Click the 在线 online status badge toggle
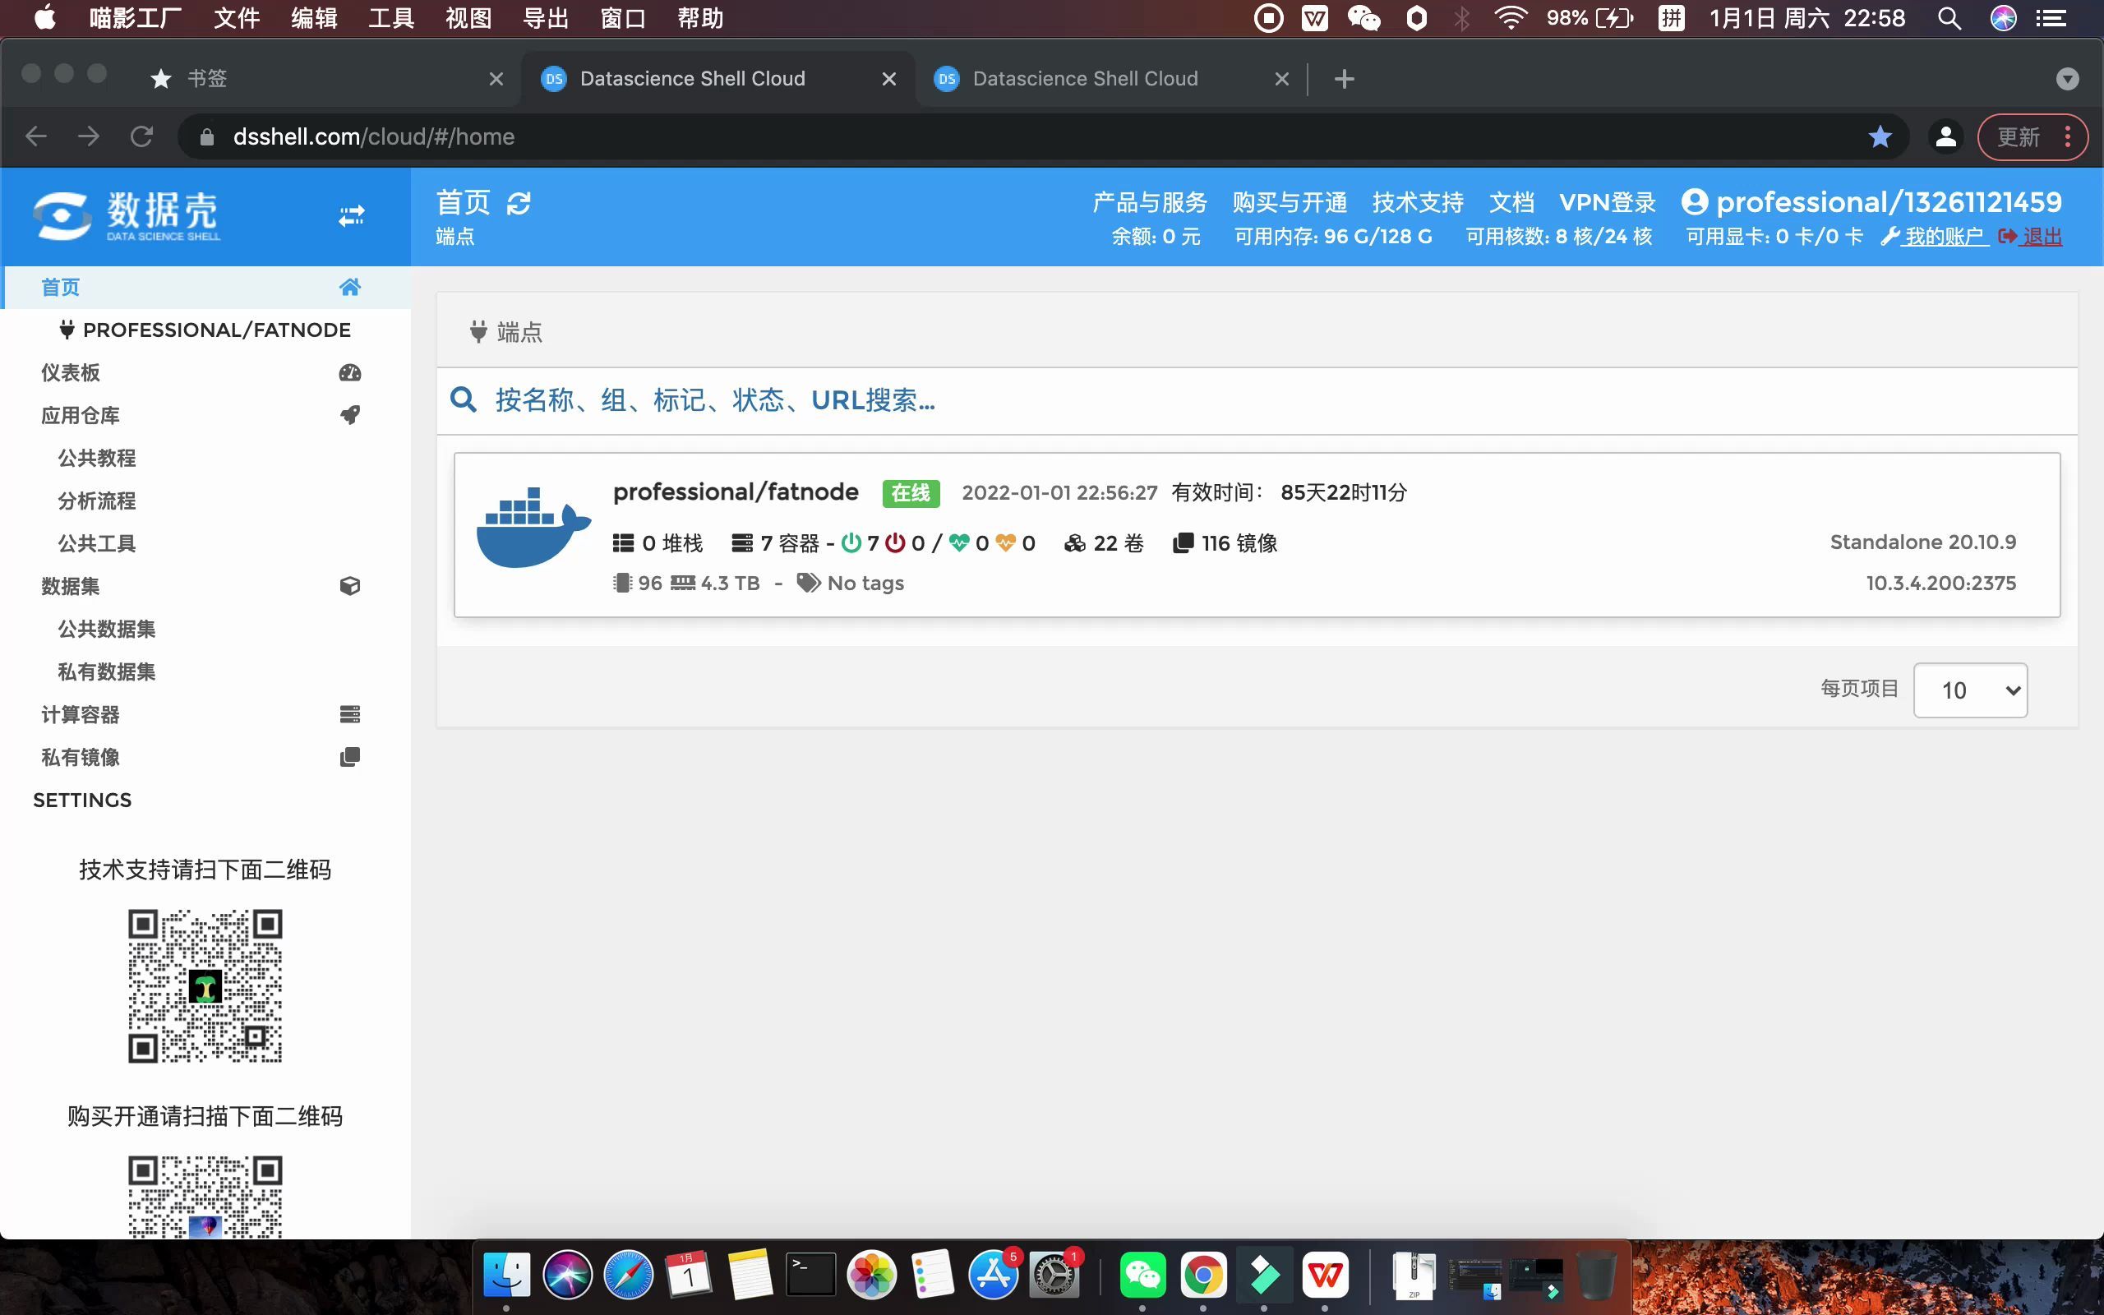Screen dimensions: 2104x1315 (911, 492)
